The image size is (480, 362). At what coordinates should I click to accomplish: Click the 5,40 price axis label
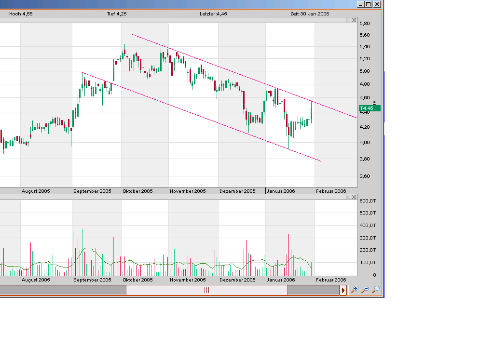click(x=365, y=46)
